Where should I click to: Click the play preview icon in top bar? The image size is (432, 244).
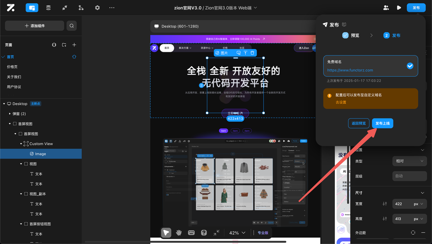coord(399,8)
